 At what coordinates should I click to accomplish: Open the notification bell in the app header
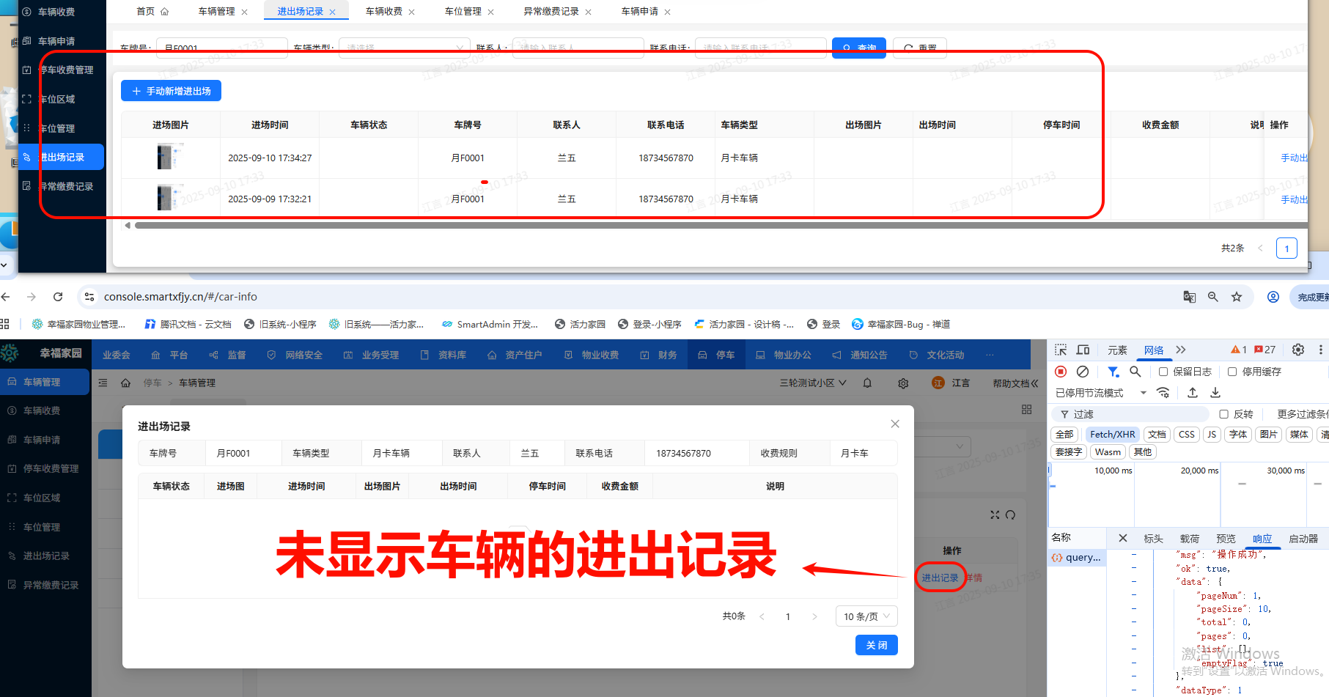coord(866,383)
